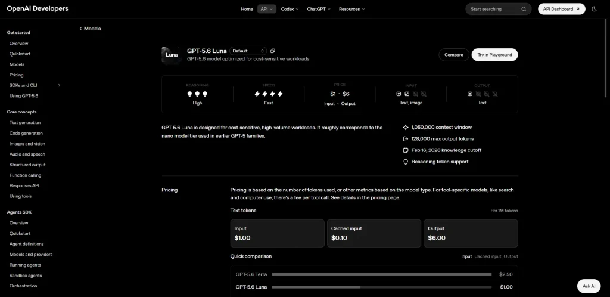
Task: Expand SDKs and CLI sidebar section
Action: (x=59, y=85)
